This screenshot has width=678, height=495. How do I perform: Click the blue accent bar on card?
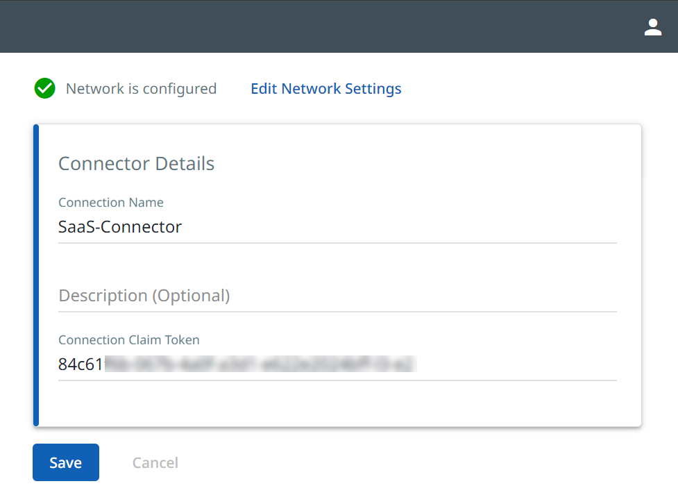(36, 274)
